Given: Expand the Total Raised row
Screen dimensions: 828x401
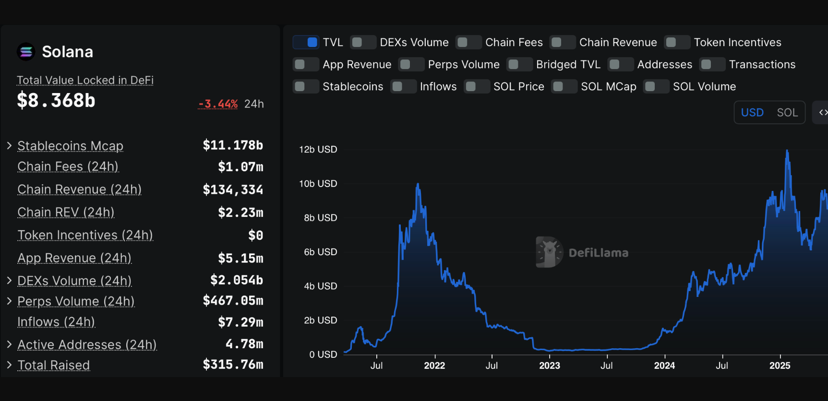Looking at the screenshot, I should tap(9, 365).
